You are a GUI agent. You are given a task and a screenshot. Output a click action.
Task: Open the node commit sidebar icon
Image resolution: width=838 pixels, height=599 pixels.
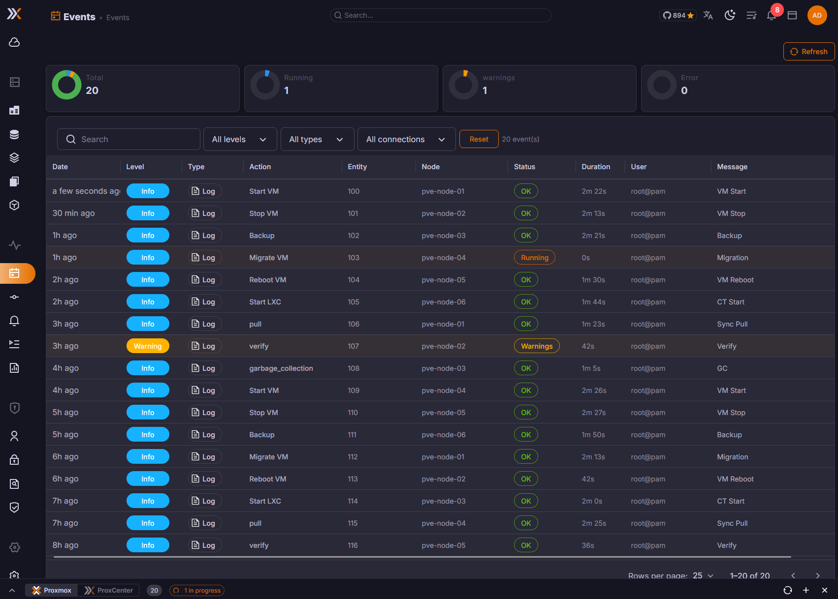click(14, 297)
